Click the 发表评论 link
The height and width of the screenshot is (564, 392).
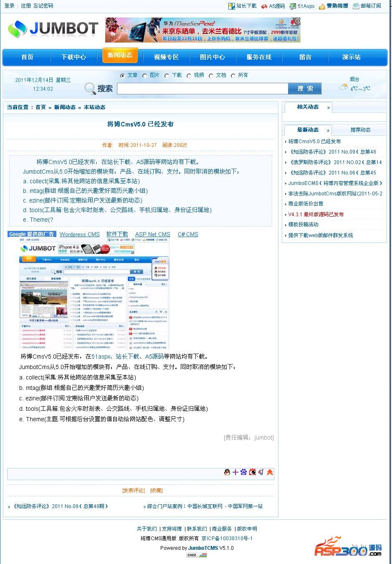(x=133, y=491)
